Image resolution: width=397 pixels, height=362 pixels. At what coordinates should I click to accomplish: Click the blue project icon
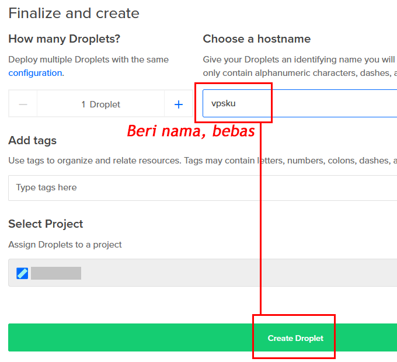point(22,273)
